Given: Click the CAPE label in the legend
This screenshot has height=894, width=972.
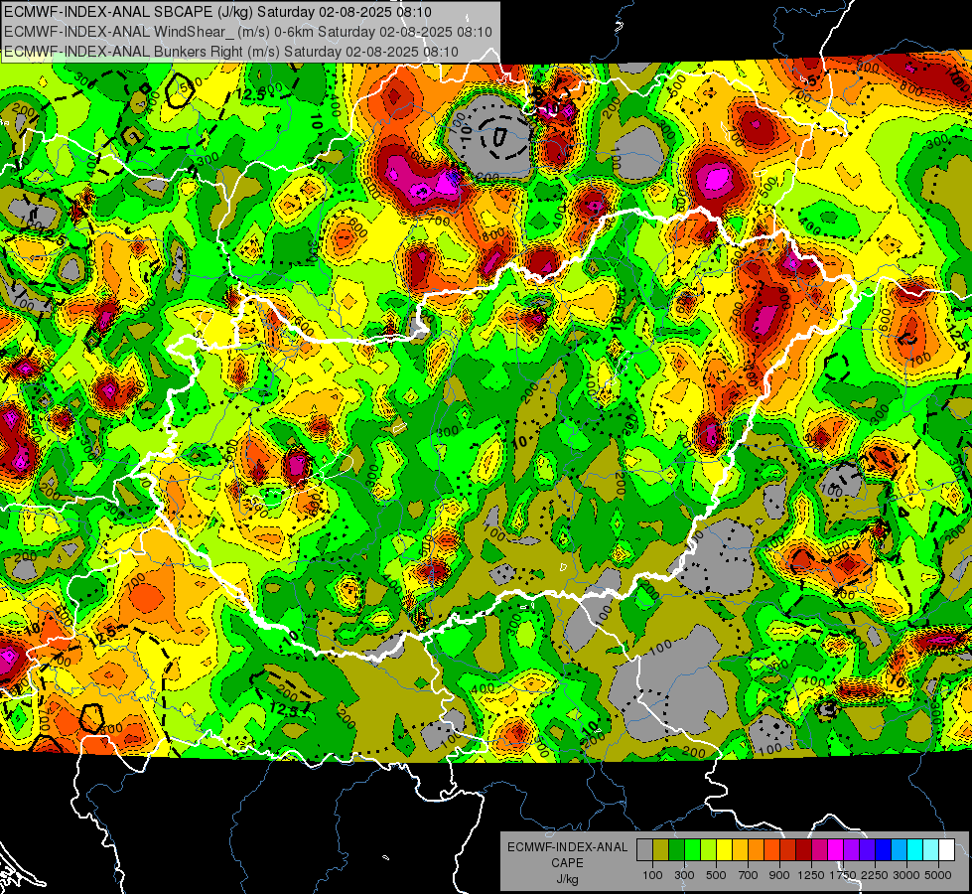Looking at the screenshot, I should (567, 862).
